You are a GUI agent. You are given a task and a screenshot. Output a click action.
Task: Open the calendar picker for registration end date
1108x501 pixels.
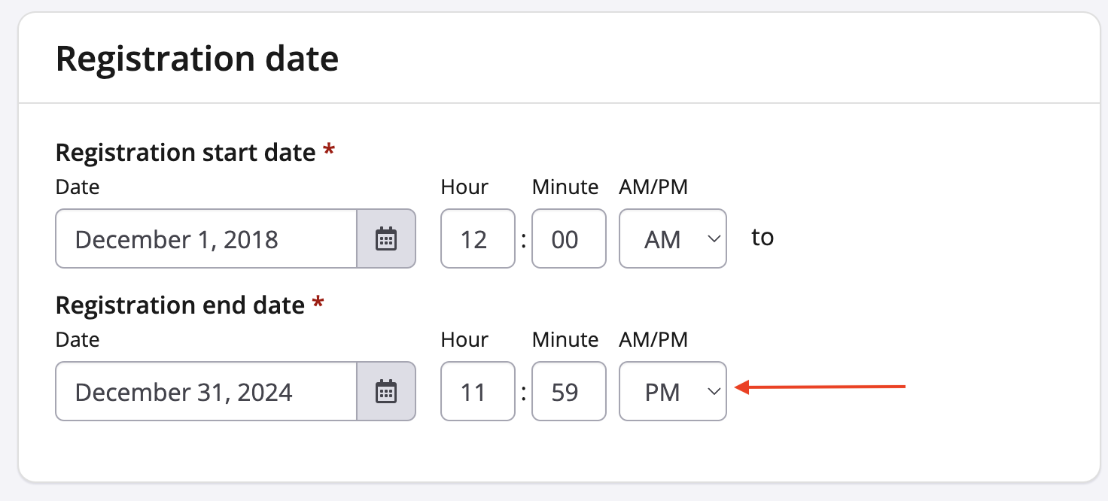[x=386, y=392]
